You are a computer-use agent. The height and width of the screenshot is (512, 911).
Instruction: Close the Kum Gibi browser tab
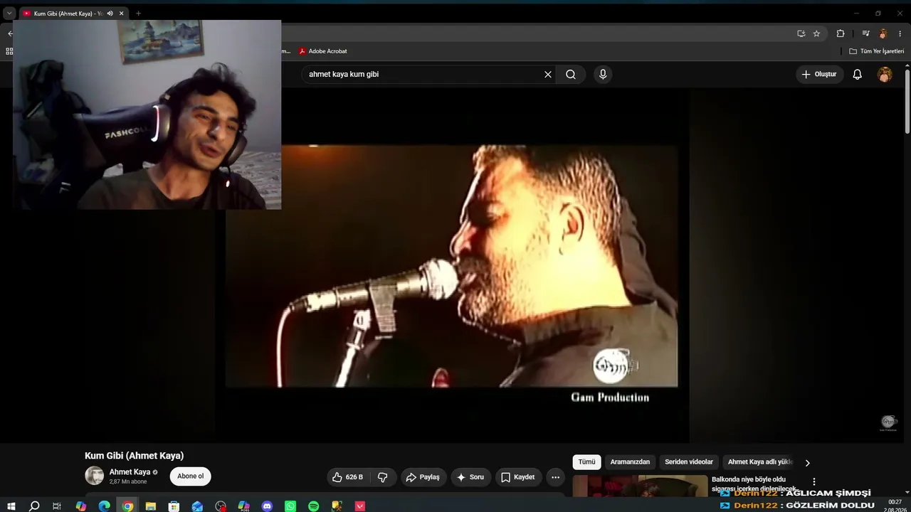tap(122, 14)
